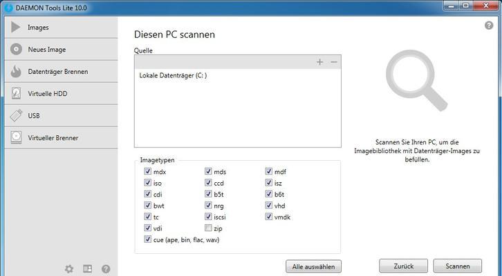Toggle the b6t checkbox
Viewport: 502px width, 276px height.
pyautogui.click(x=268, y=194)
